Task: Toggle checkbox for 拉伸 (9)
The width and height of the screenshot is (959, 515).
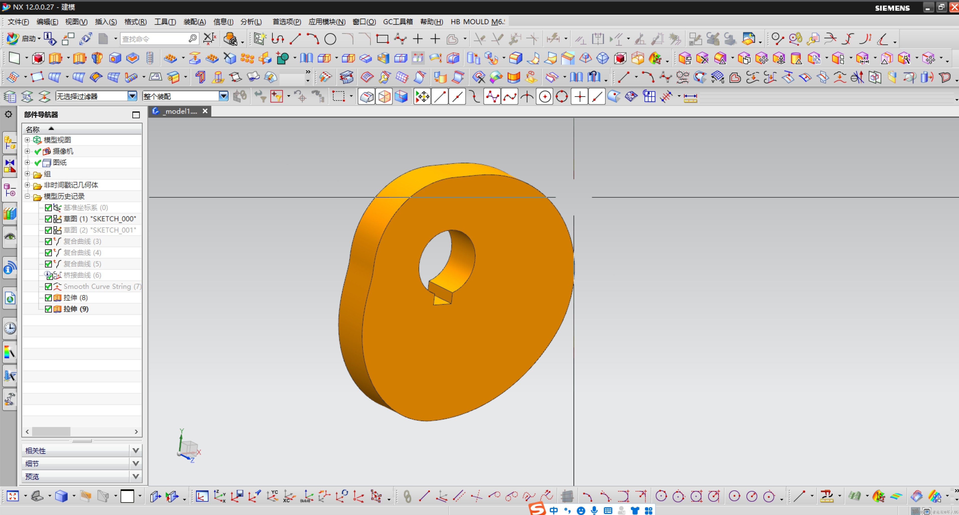Action: 48,309
